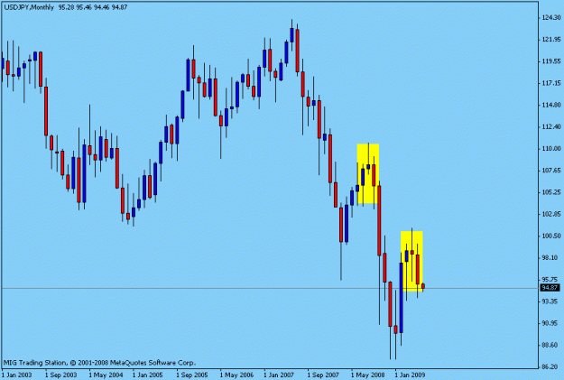The width and height of the screenshot is (564, 380).
Task: Select the 1 Sep 2003 date label
Action: (x=60, y=375)
